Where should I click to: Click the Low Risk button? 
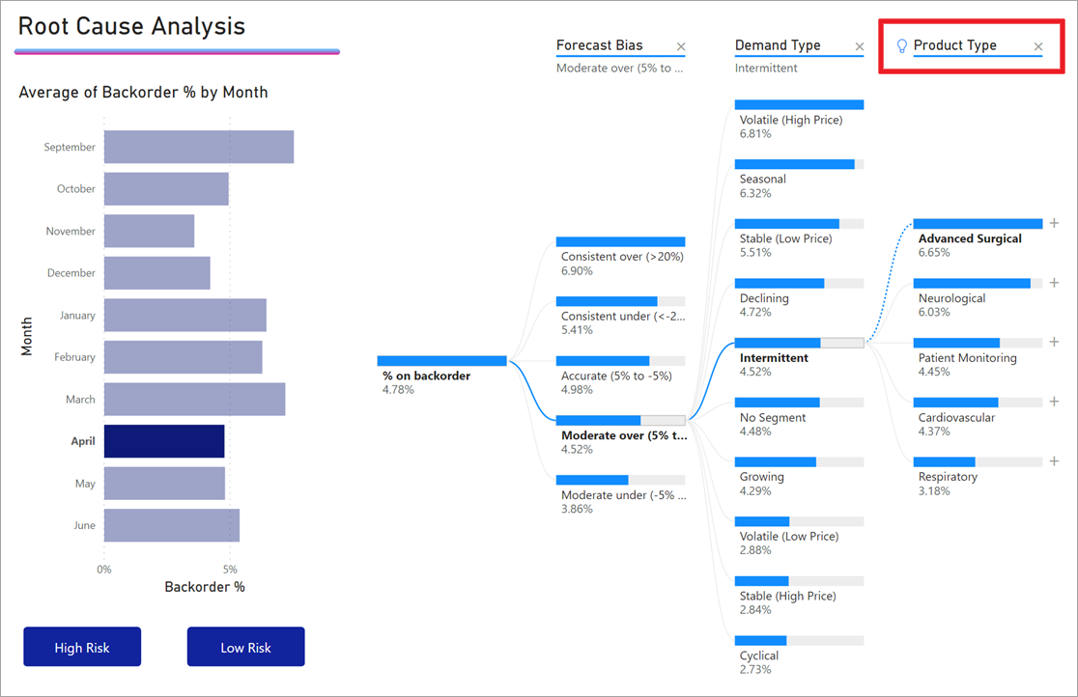pyautogui.click(x=245, y=647)
